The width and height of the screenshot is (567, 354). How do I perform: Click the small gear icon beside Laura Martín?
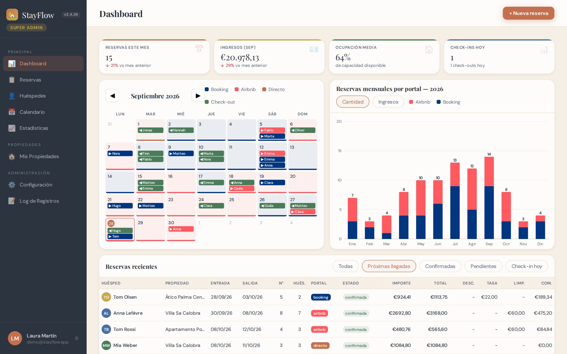(77, 338)
